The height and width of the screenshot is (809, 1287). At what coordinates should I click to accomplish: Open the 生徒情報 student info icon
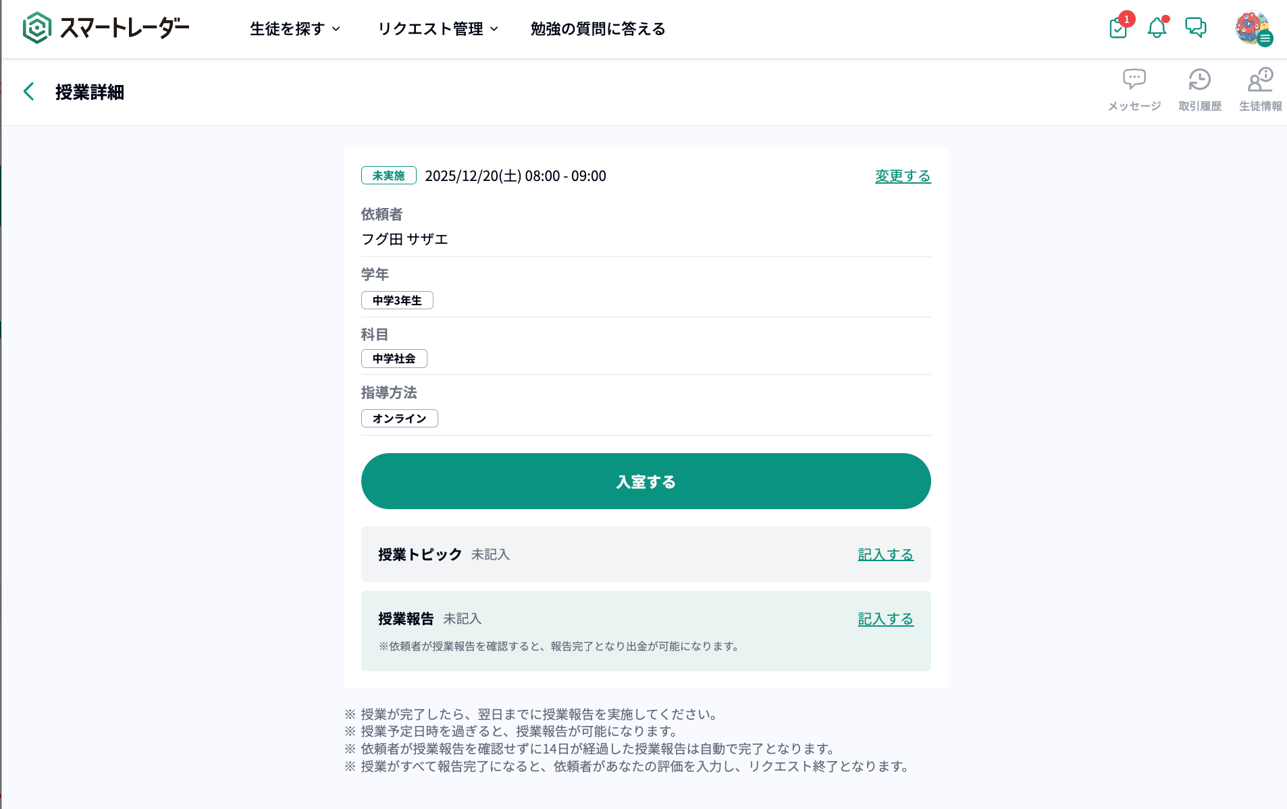tap(1260, 88)
